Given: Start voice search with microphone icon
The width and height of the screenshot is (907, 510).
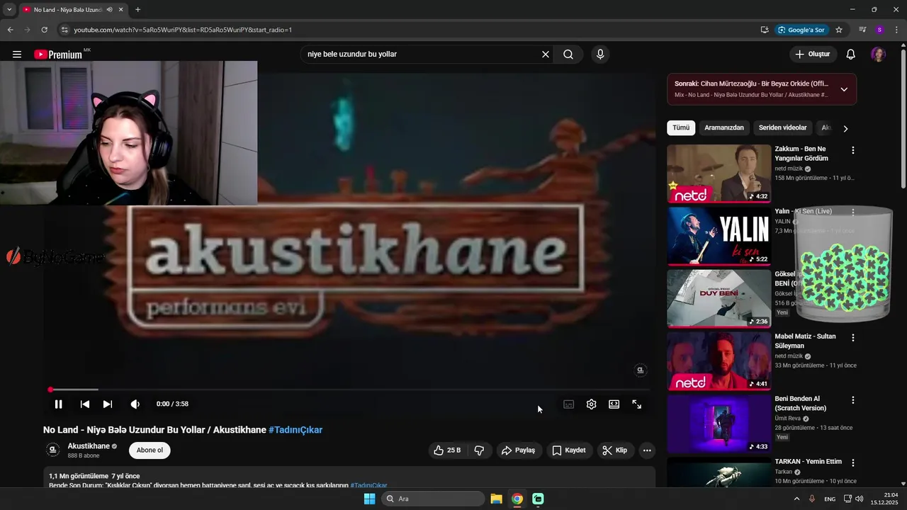Looking at the screenshot, I should 600,55.
